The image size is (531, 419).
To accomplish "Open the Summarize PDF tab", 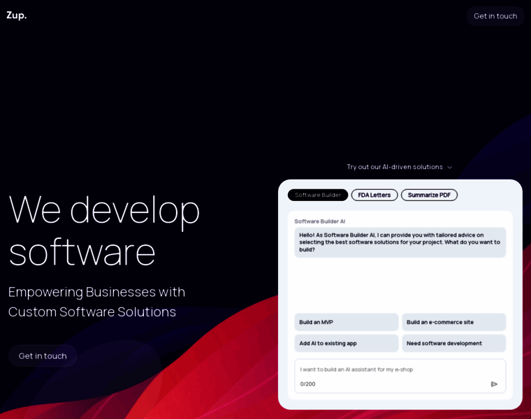I will 429,195.
